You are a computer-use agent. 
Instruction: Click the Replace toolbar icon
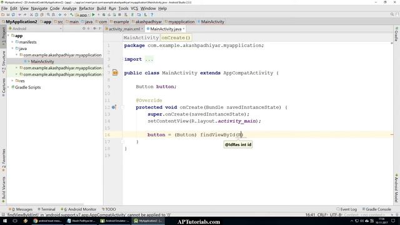[53, 15]
